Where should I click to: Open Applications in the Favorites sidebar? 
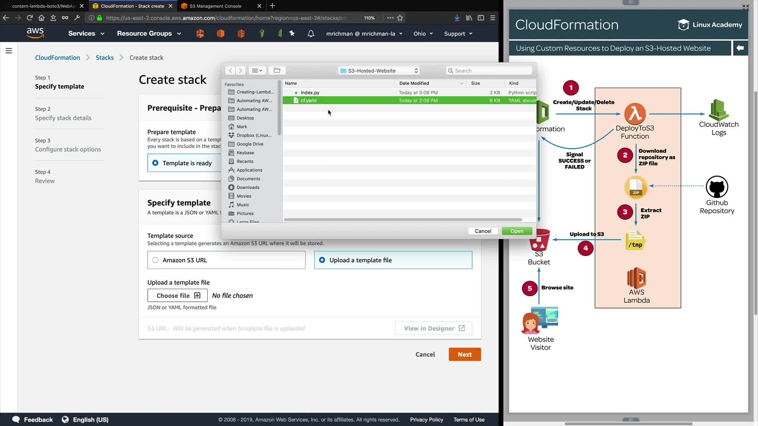point(249,170)
